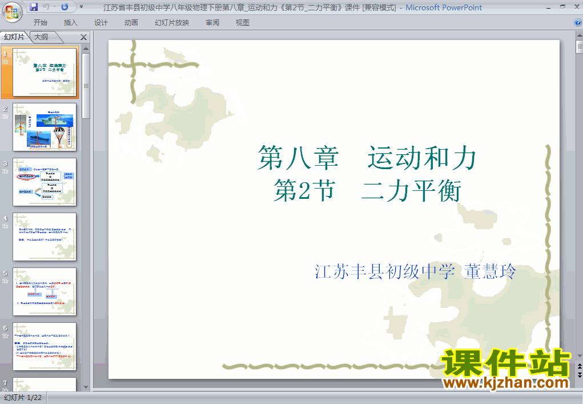Open the 视图 ribbon tab

pyautogui.click(x=243, y=23)
